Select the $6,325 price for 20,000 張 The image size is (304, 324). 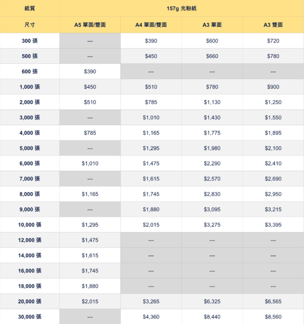(x=212, y=301)
